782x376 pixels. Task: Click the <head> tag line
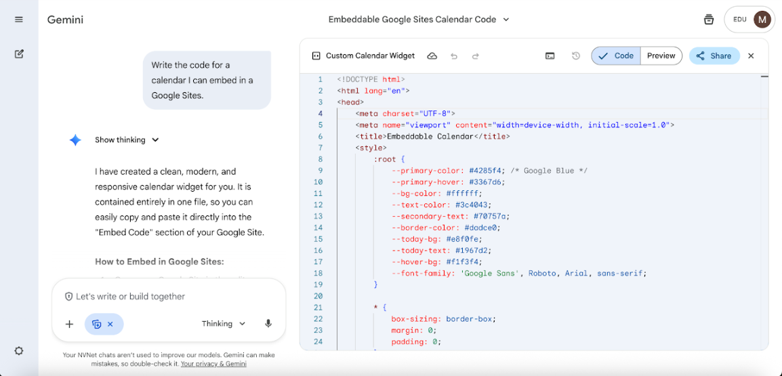point(350,102)
